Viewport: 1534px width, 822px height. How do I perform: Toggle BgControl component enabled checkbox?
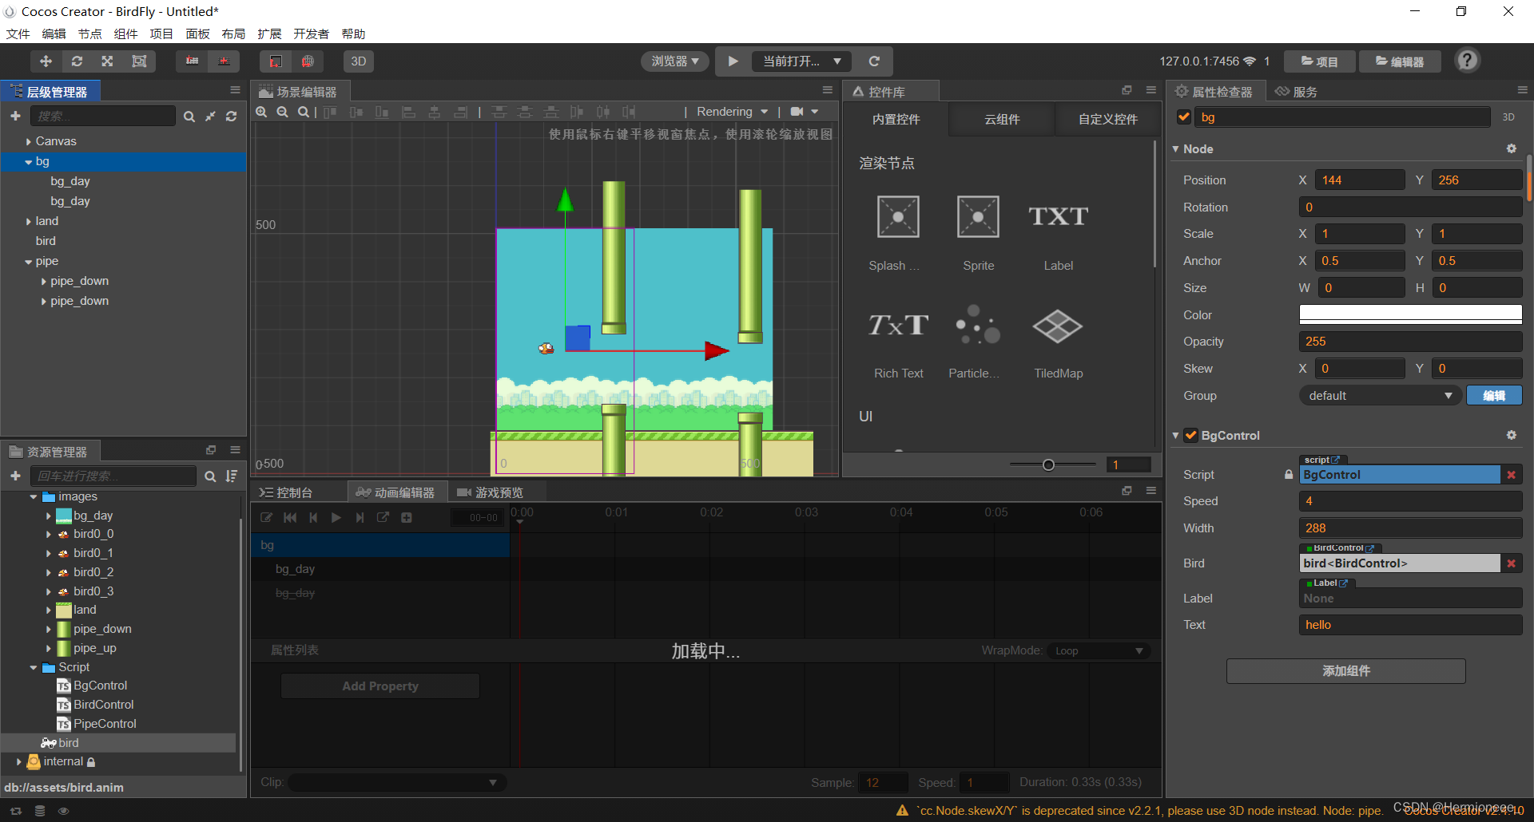point(1190,435)
